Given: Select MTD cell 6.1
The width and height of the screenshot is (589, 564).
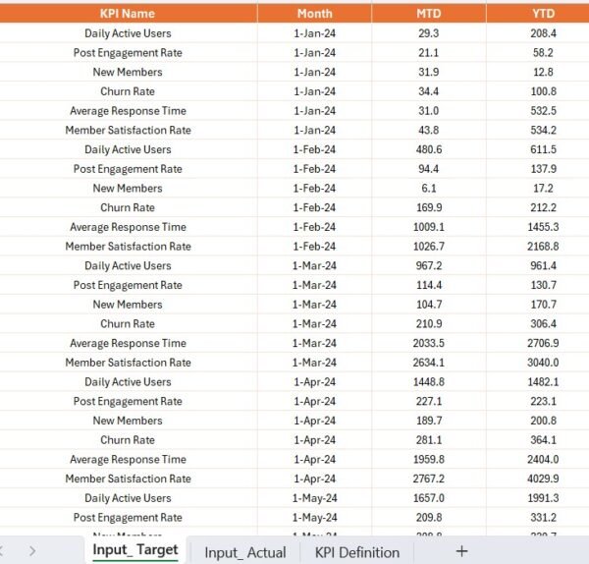Looking at the screenshot, I should tap(429, 189).
